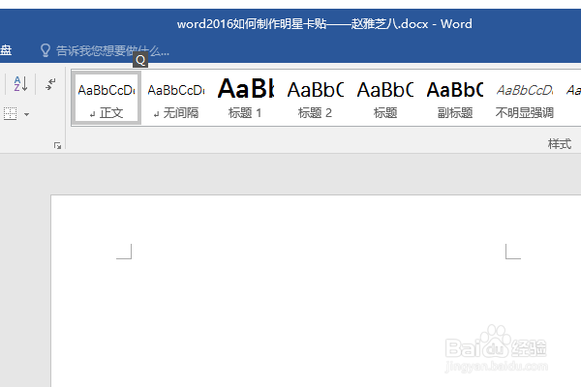Apply the 无间隔 style

point(176,98)
